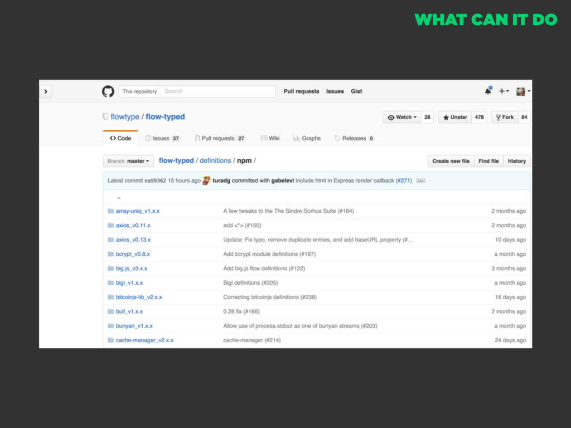Open the flow-typed repository title link

165,117
